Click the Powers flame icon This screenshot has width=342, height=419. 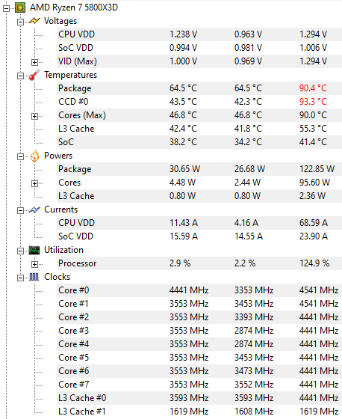point(34,156)
